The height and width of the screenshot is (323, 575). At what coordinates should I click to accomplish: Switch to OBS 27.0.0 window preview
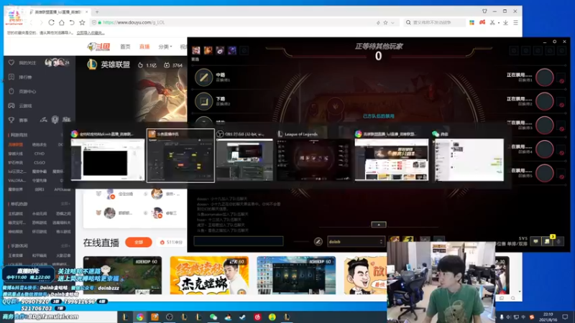pyautogui.click(x=244, y=159)
